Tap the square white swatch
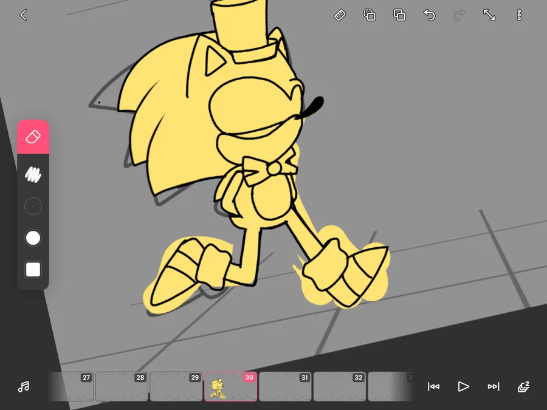 [33, 270]
